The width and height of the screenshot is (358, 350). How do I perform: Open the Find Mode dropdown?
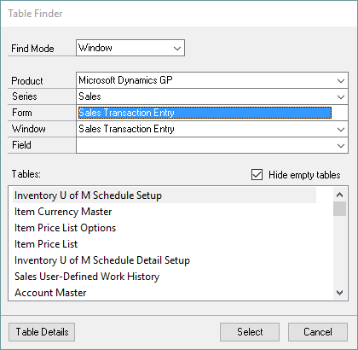click(130, 48)
